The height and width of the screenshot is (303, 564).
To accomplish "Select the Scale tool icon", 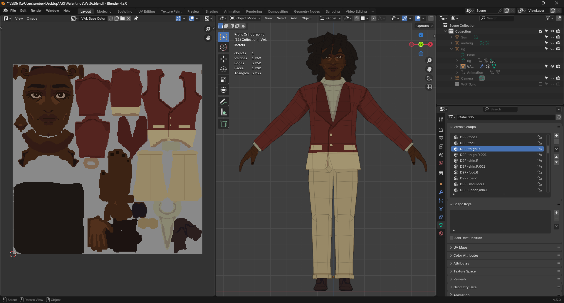I will pos(224,80).
